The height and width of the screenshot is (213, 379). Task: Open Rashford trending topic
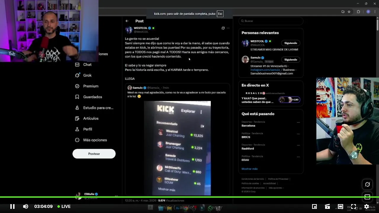point(248,149)
